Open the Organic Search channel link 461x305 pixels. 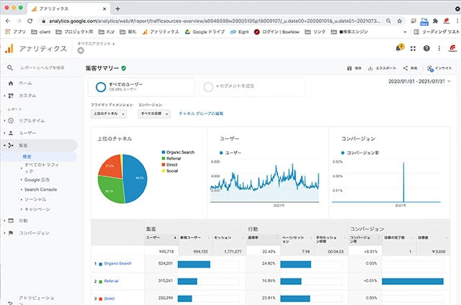[x=118, y=263]
